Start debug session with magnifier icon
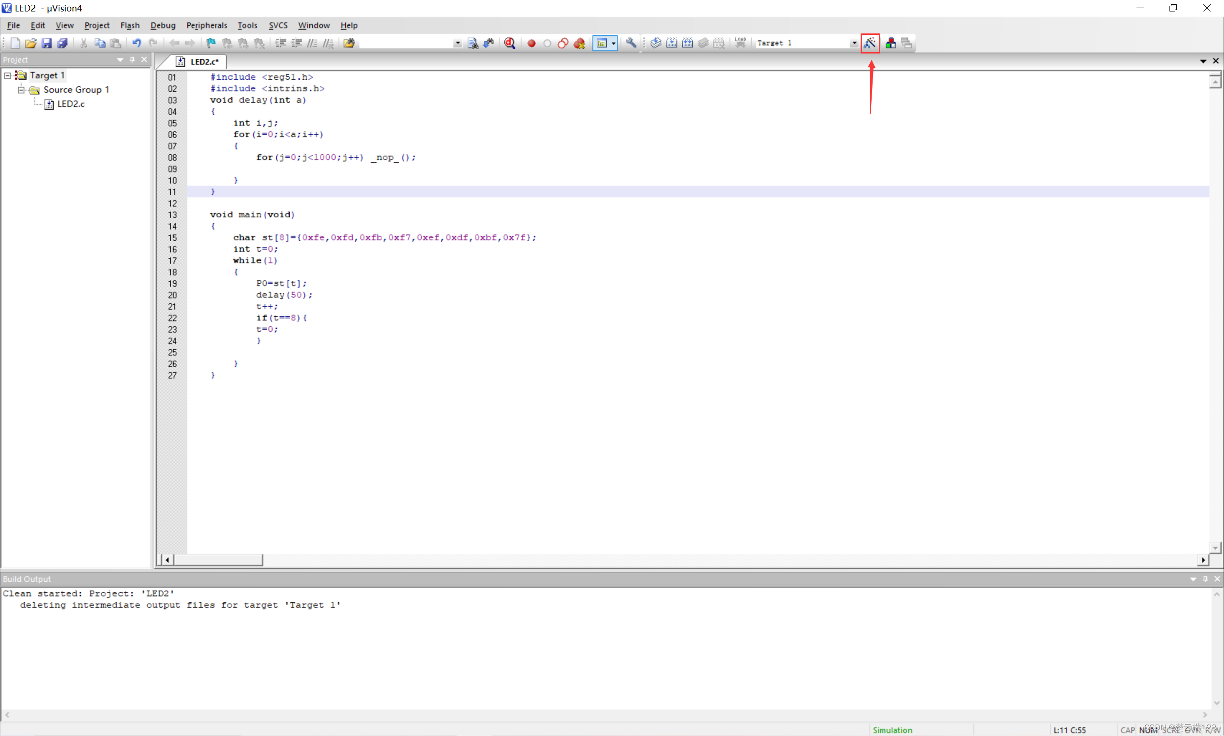Viewport: 1224px width, 736px height. pyautogui.click(x=509, y=43)
